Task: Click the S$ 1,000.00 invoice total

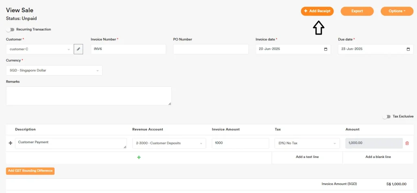Action: (396, 184)
